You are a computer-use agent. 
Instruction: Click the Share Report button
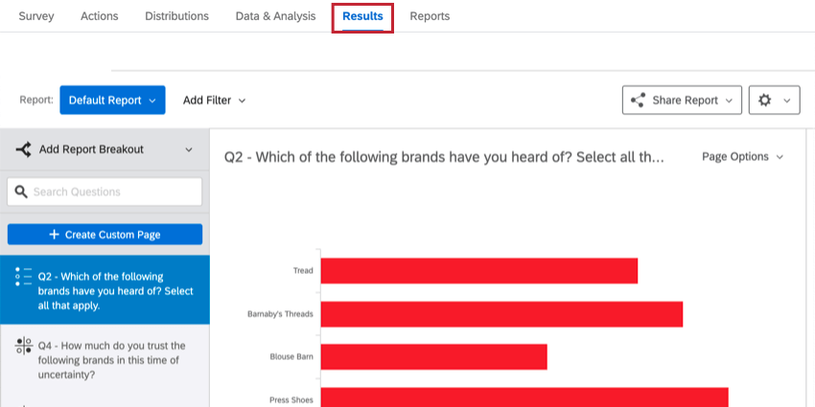pos(683,101)
